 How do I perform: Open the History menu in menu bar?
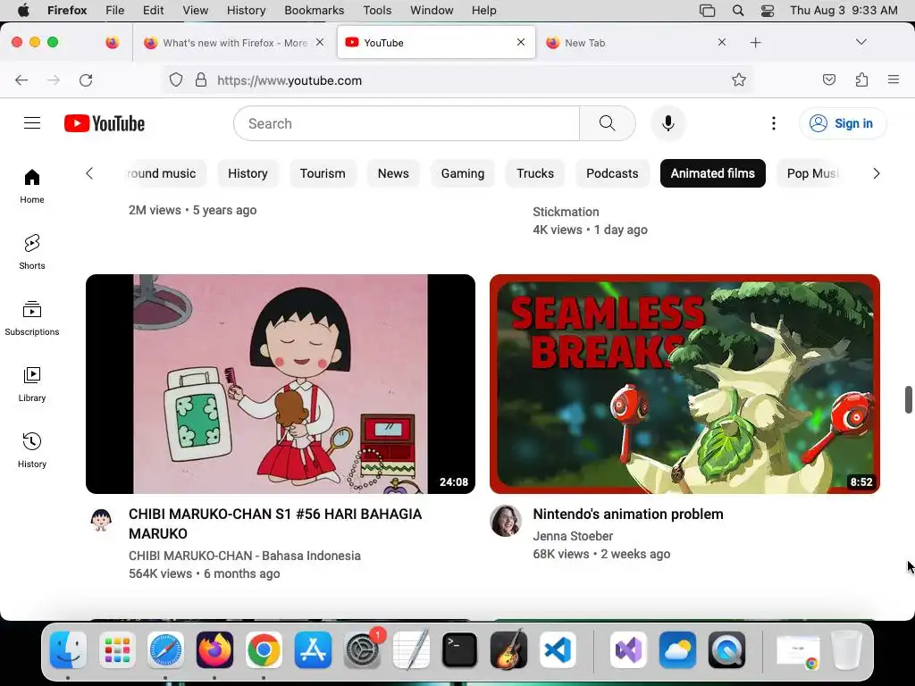246,11
